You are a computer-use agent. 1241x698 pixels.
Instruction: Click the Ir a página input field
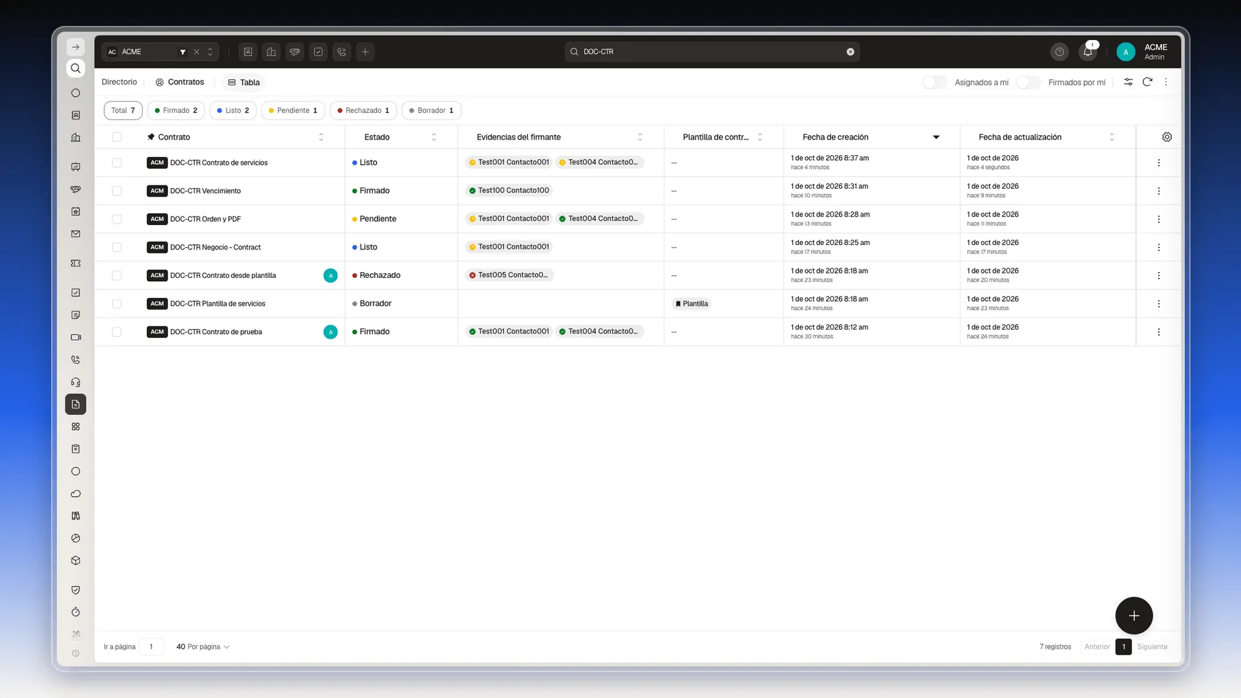[151, 647]
